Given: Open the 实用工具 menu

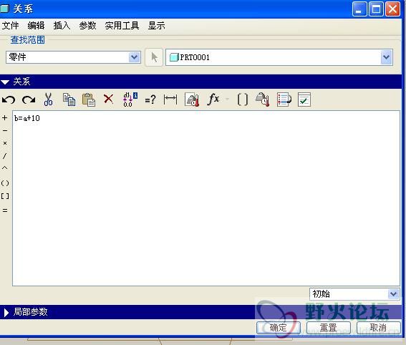Looking at the screenshot, I should click(x=122, y=26).
